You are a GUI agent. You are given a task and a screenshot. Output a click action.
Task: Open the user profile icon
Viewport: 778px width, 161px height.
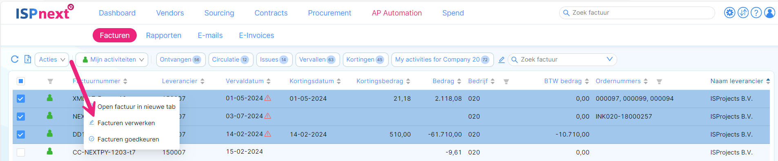(770, 13)
